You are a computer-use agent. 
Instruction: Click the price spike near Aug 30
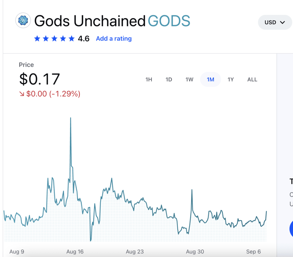tap(192, 190)
